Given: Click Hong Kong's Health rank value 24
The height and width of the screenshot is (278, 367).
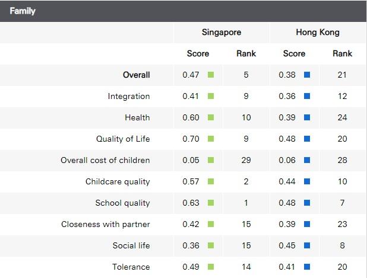Looking at the screenshot, I should [342, 118].
